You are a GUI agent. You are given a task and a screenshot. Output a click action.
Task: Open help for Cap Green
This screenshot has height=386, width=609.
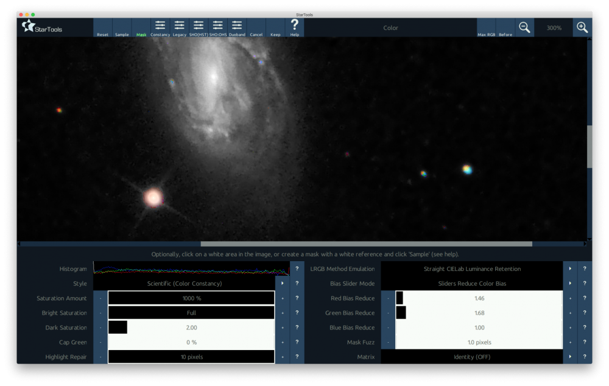point(297,342)
